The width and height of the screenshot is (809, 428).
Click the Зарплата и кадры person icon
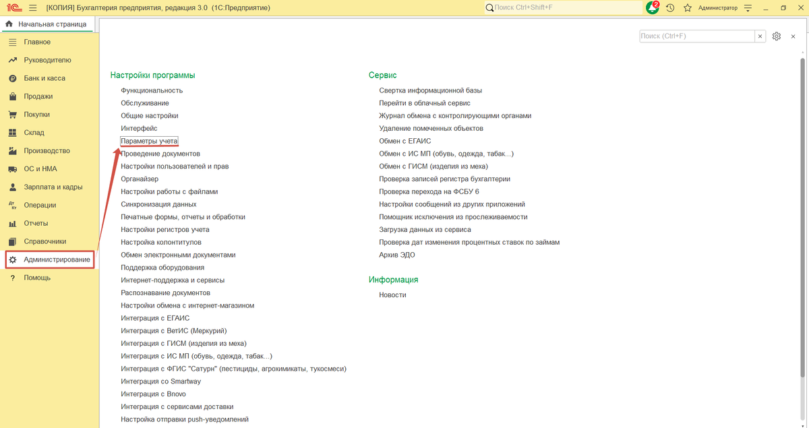12,187
